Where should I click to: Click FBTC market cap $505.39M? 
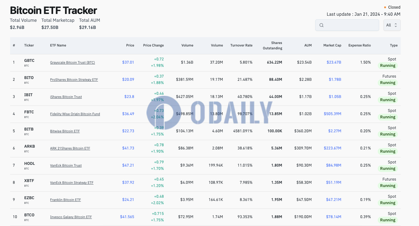(x=332, y=114)
